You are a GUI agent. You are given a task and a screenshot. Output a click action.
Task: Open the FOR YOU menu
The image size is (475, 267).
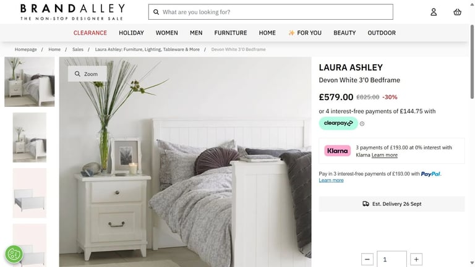point(305,33)
